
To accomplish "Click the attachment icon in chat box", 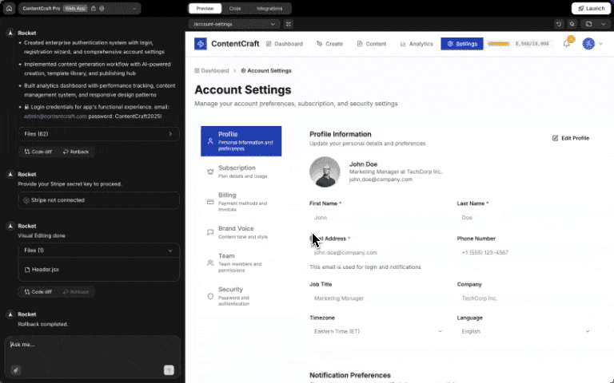I will 16,369.
